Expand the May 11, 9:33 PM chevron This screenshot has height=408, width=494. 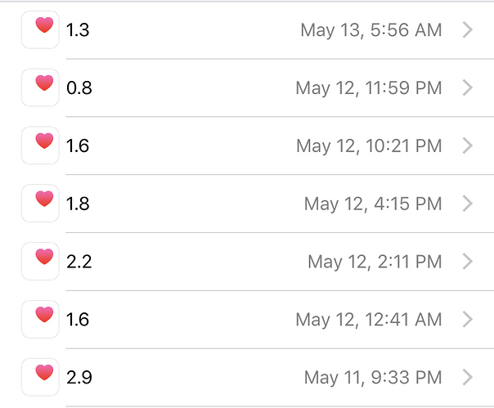468,377
